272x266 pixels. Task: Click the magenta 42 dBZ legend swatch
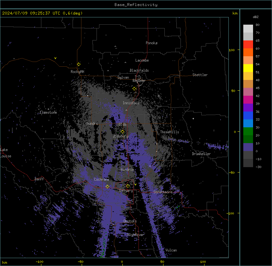[x=248, y=100]
